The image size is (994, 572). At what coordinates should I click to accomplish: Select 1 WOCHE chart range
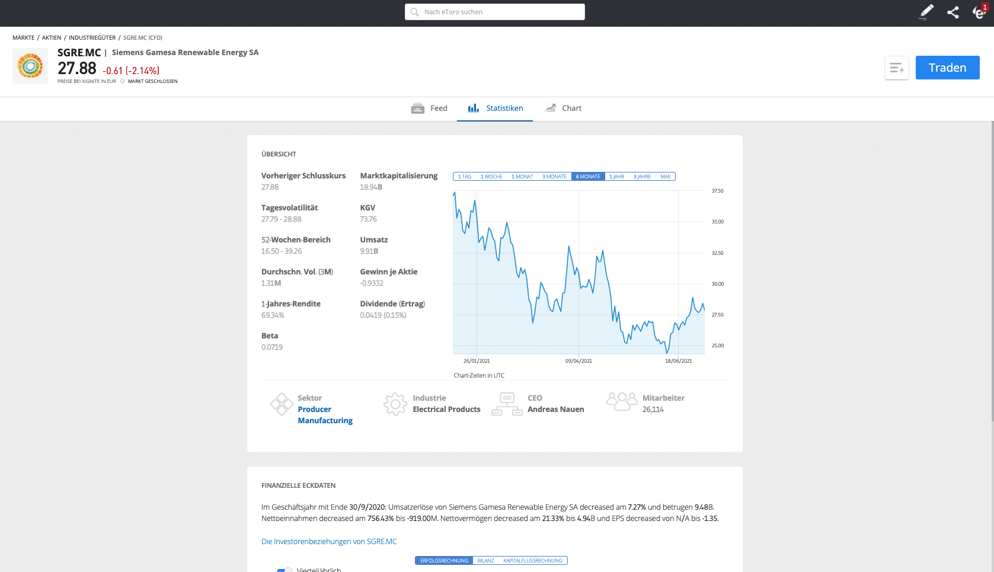pos(491,177)
